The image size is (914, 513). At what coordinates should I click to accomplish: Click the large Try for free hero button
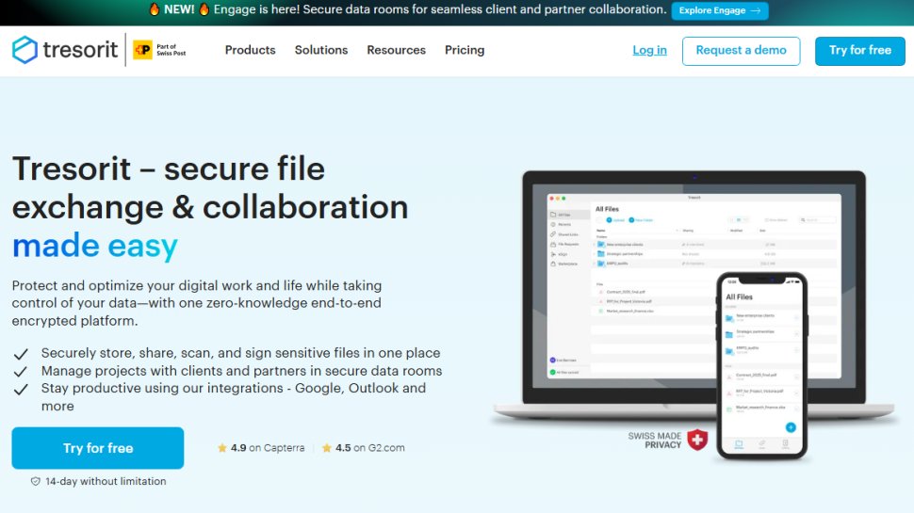(98, 448)
